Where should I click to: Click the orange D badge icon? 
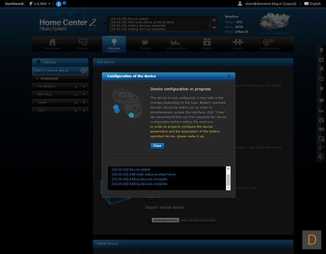click(312, 240)
